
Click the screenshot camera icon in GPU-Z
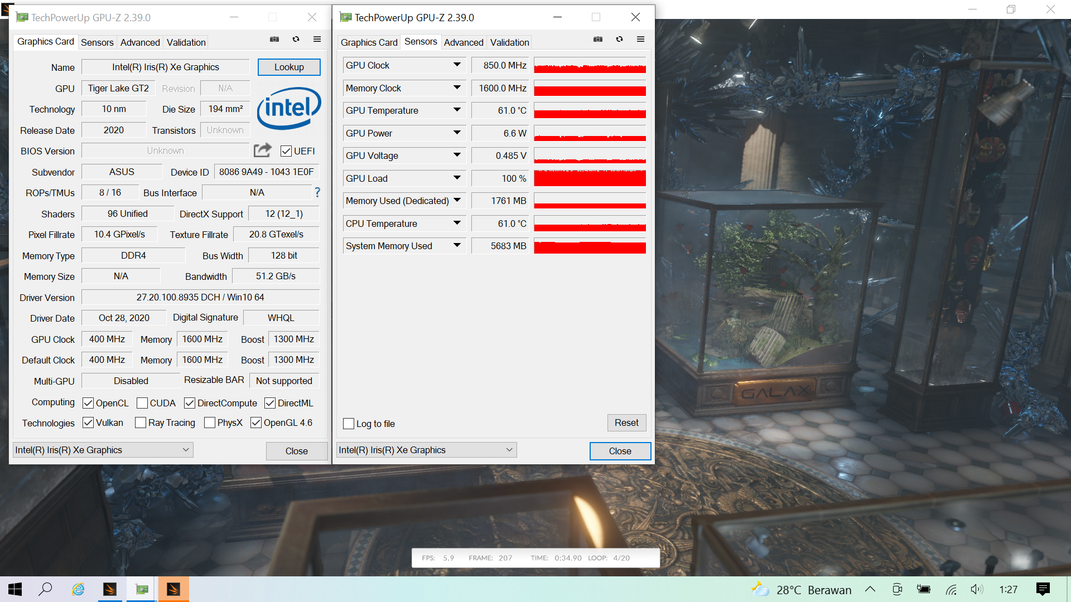[x=274, y=39]
